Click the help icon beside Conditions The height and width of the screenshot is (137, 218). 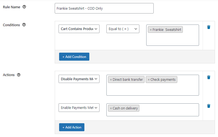[24, 25]
